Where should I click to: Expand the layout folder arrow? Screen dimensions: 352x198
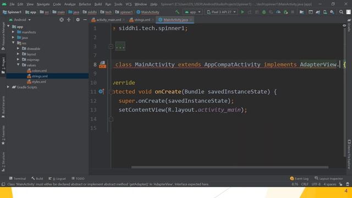pos(18,54)
